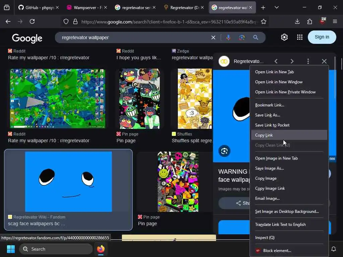Expand the list all tabs chevron
Screen dimensions: 343x257
pyautogui.click(x=276, y=8)
